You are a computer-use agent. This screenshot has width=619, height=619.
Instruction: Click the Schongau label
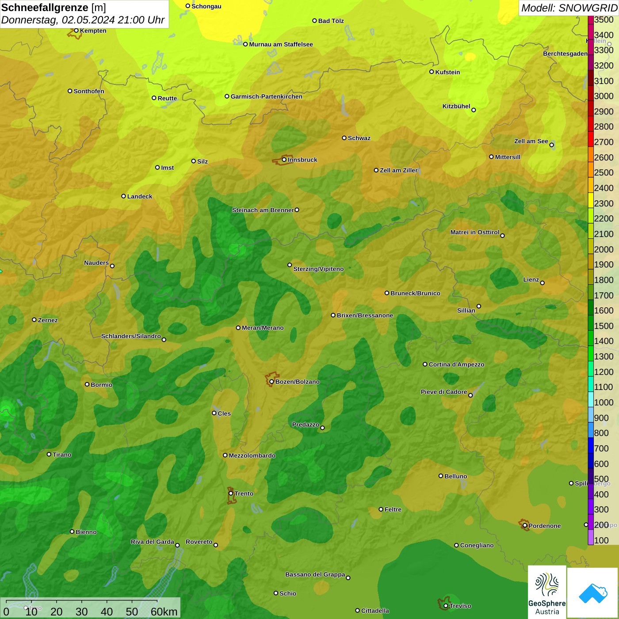[x=206, y=6]
